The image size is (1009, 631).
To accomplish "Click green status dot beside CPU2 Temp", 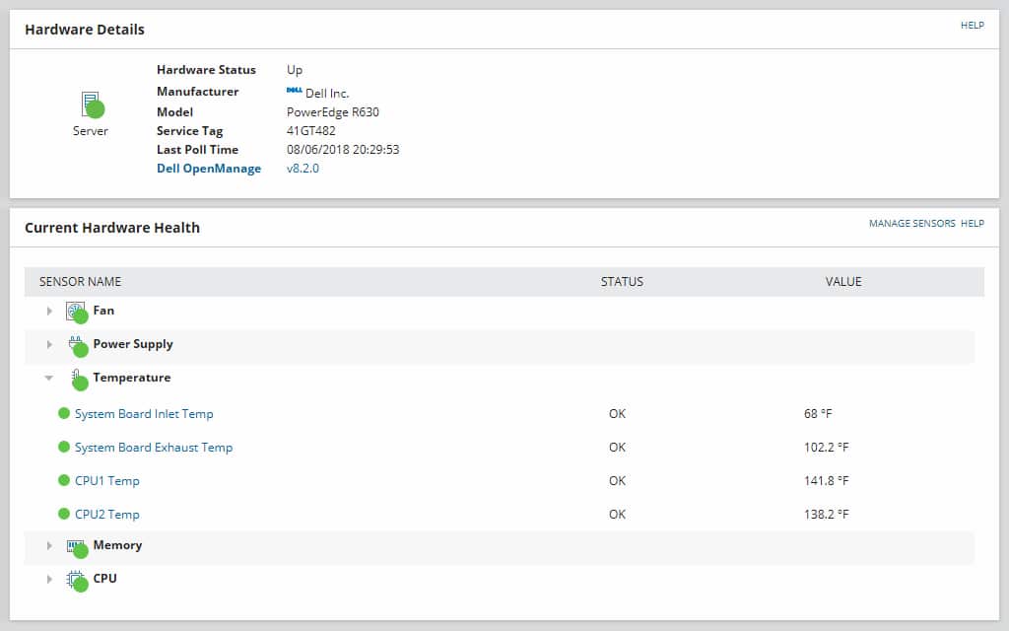I will click(x=64, y=514).
